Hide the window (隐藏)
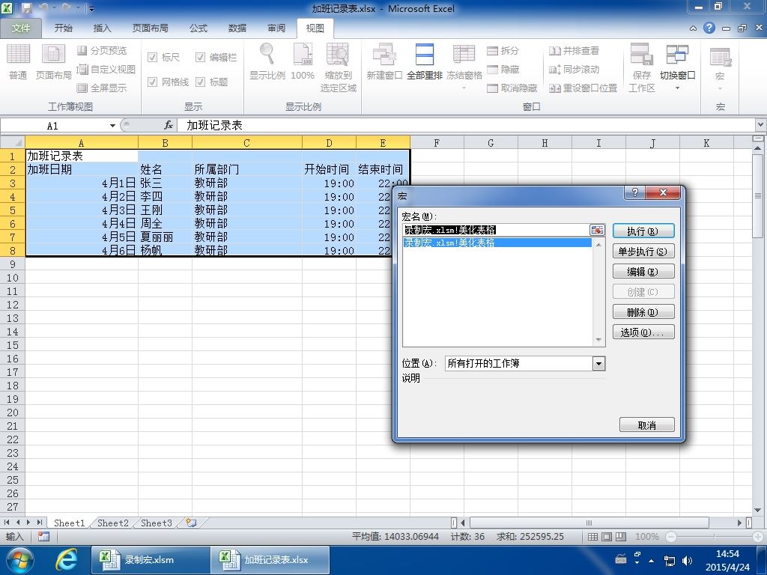Screen dimensions: 767x575 (x=503, y=69)
